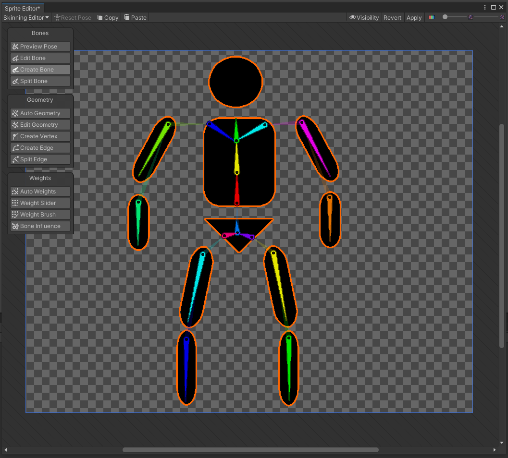Open the Bone Influence panel
The image size is (508, 458).
(x=40, y=226)
